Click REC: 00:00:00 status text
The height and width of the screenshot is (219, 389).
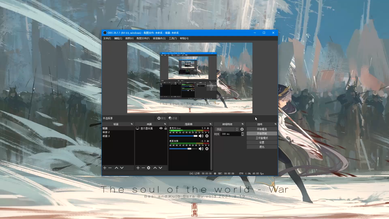pyautogui.click(x=226, y=173)
